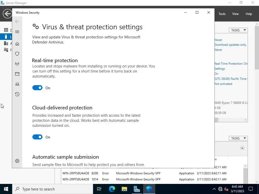
Task: Click Server Manager's round back arrow button
Action: coord(7,14)
